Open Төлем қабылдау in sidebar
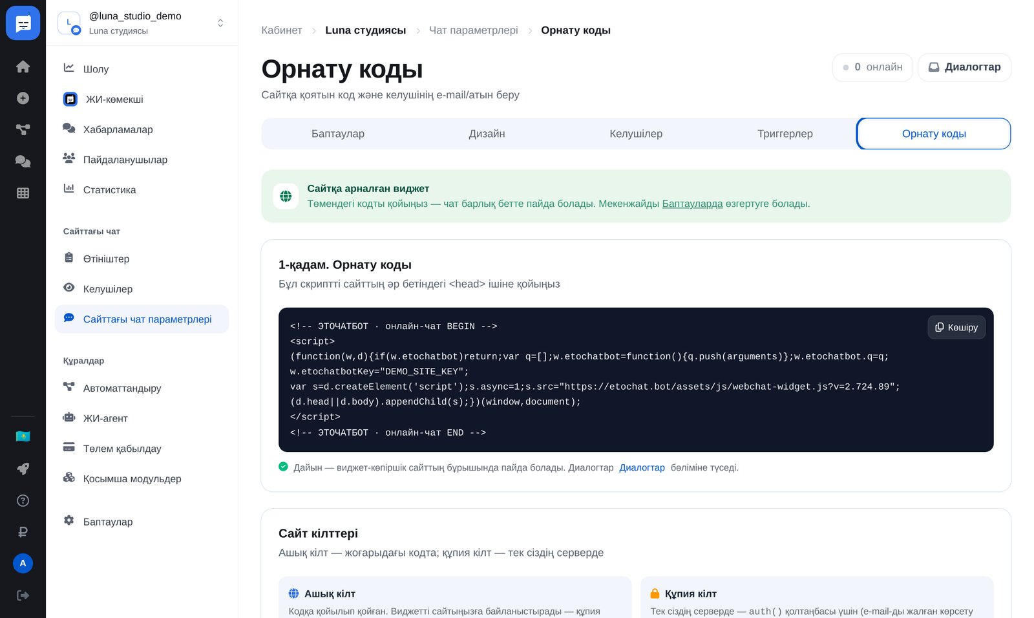Image resolution: width=1034 pixels, height=618 pixels. 142,449
